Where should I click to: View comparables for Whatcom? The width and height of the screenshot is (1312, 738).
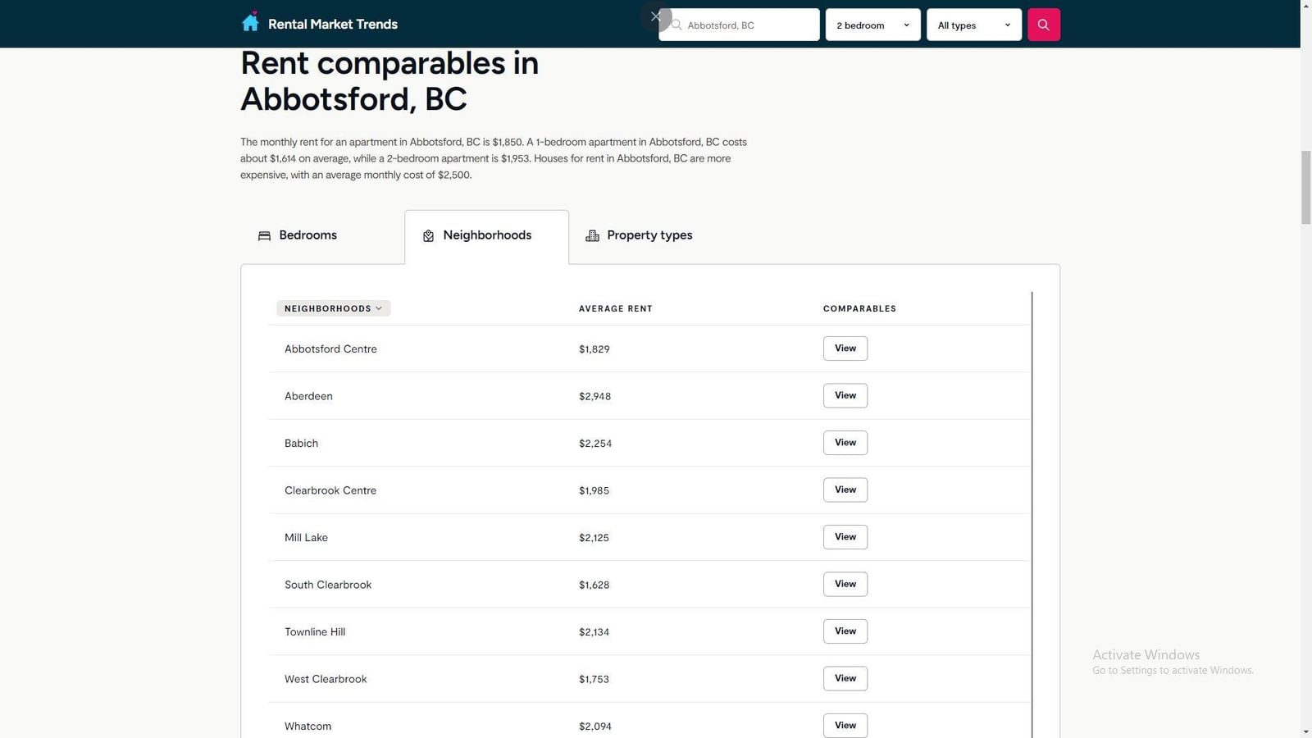[845, 726]
